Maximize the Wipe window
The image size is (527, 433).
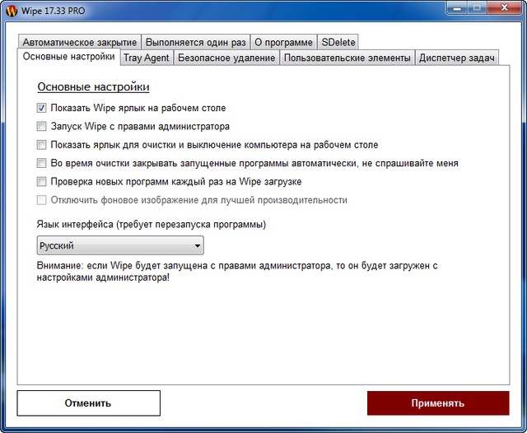(477, 8)
